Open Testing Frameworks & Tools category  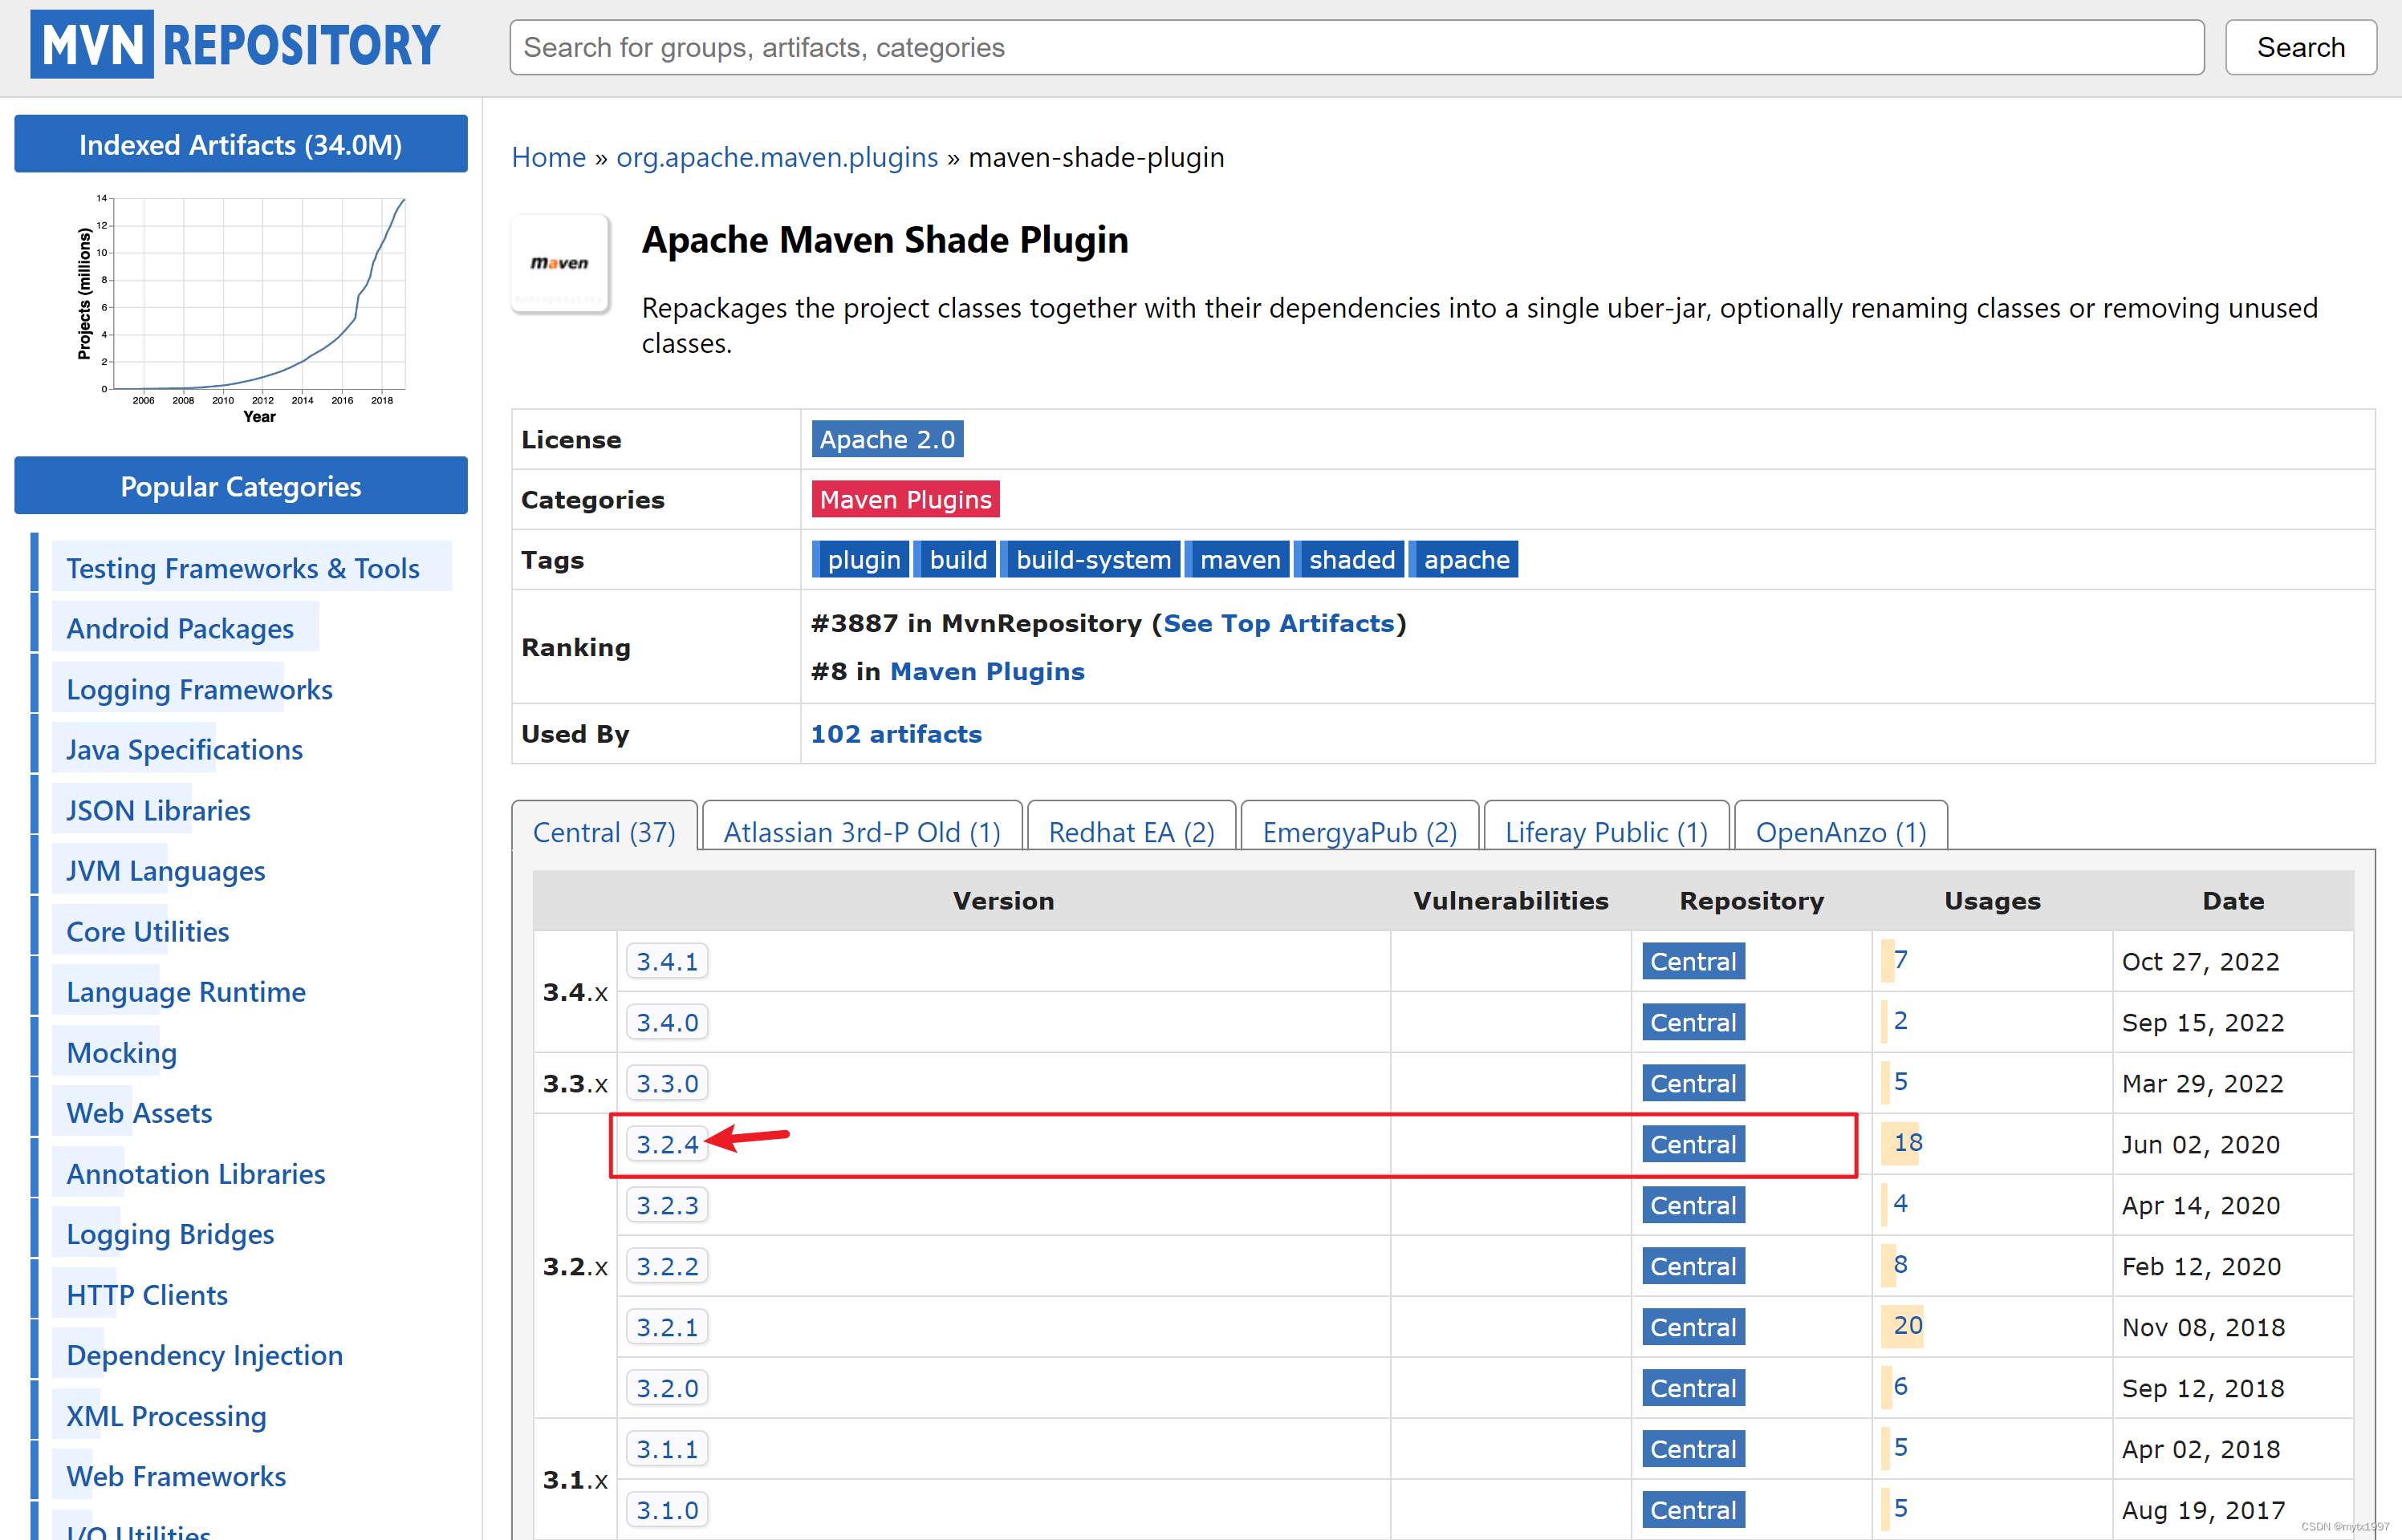coord(242,568)
